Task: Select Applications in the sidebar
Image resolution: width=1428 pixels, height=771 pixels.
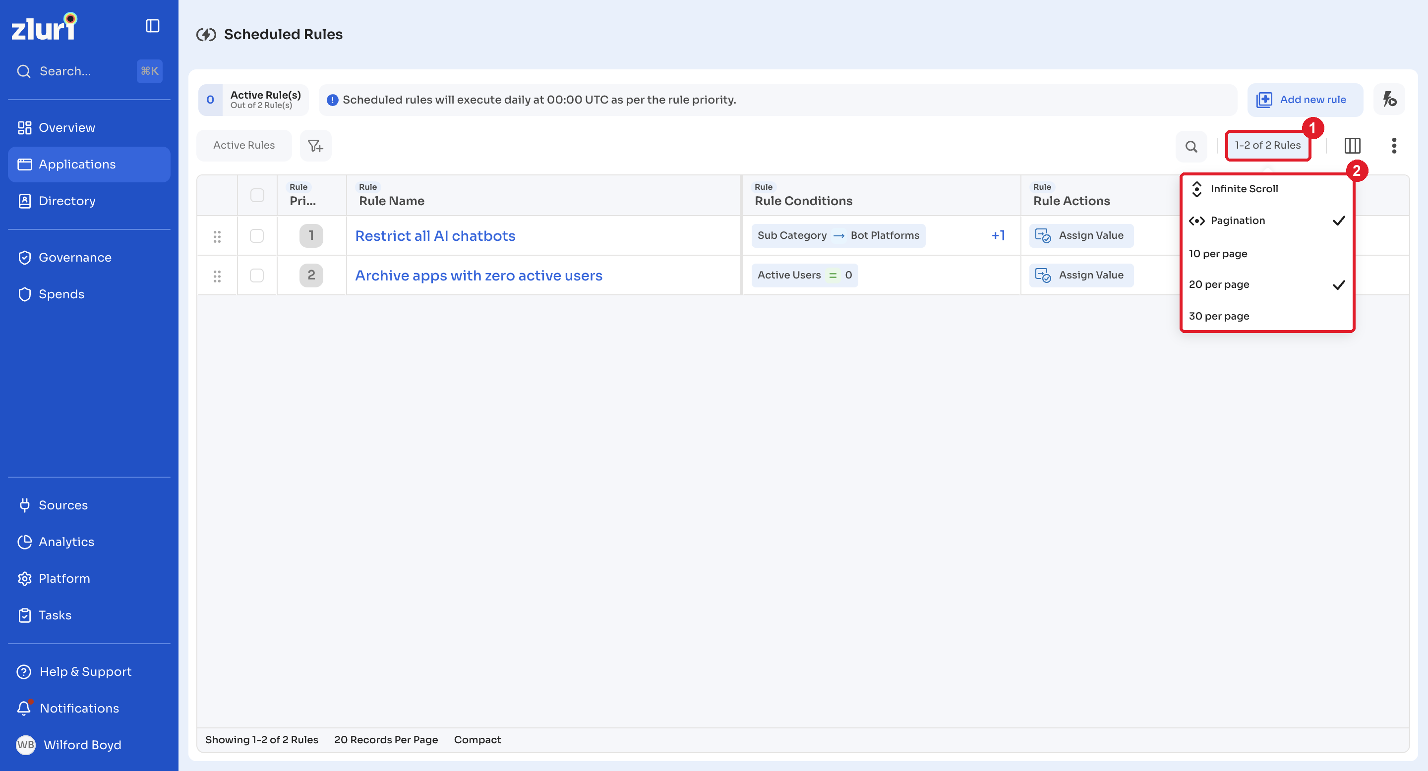Action: tap(89, 165)
